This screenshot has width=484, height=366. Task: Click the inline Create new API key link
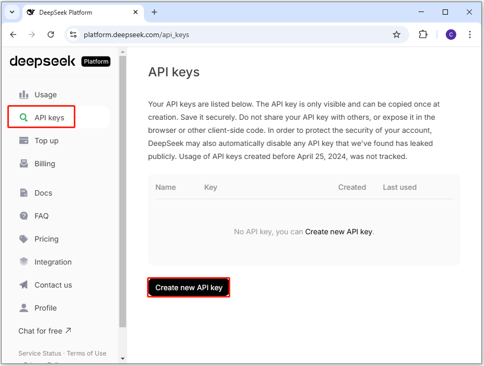coord(339,232)
